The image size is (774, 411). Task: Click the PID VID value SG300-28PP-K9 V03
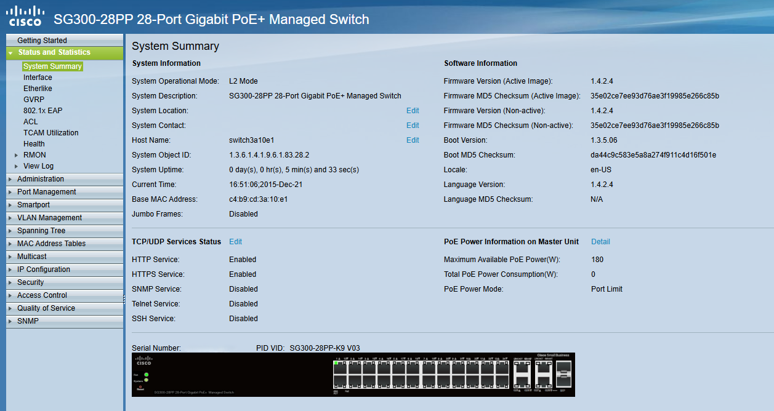point(325,348)
